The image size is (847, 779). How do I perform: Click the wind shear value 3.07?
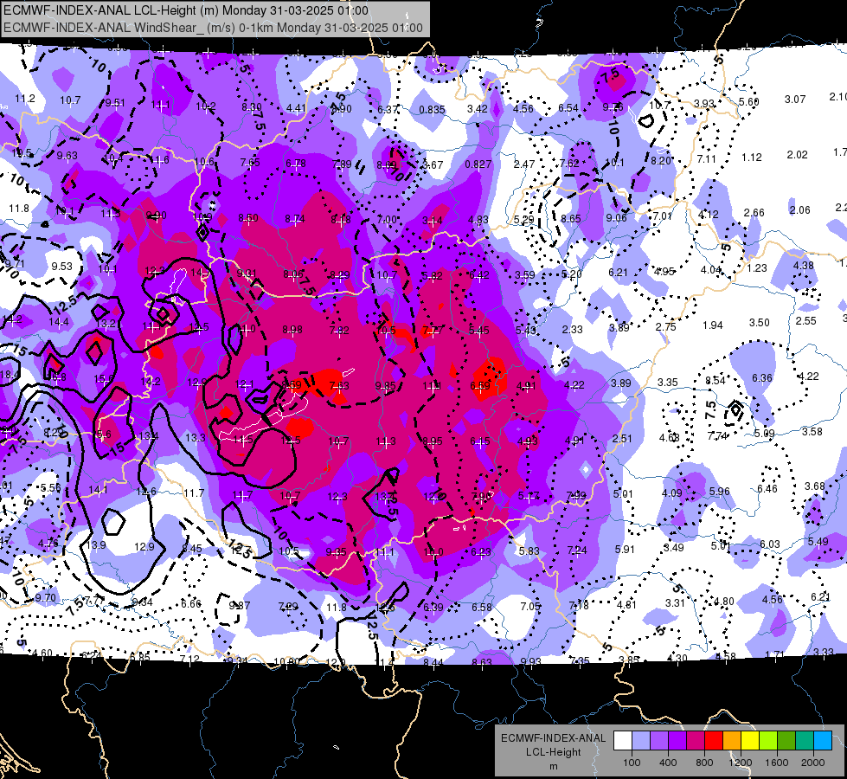pyautogui.click(x=795, y=100)
